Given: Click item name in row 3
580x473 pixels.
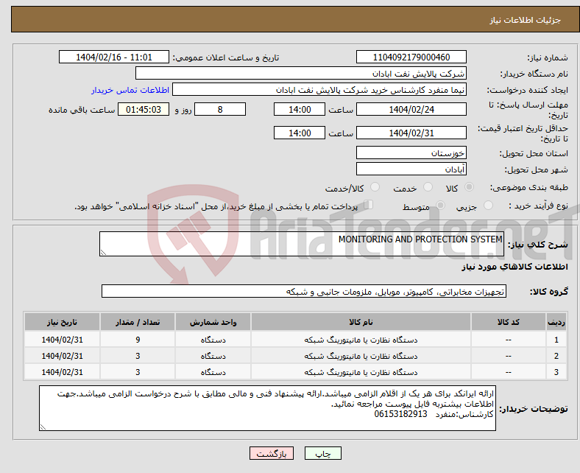Looking at the screenshot, I should coord(361,372).
